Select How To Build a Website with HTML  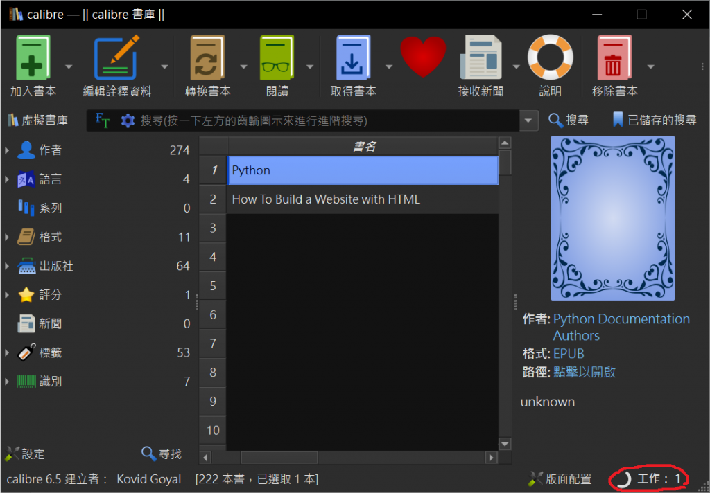(362, 199)
